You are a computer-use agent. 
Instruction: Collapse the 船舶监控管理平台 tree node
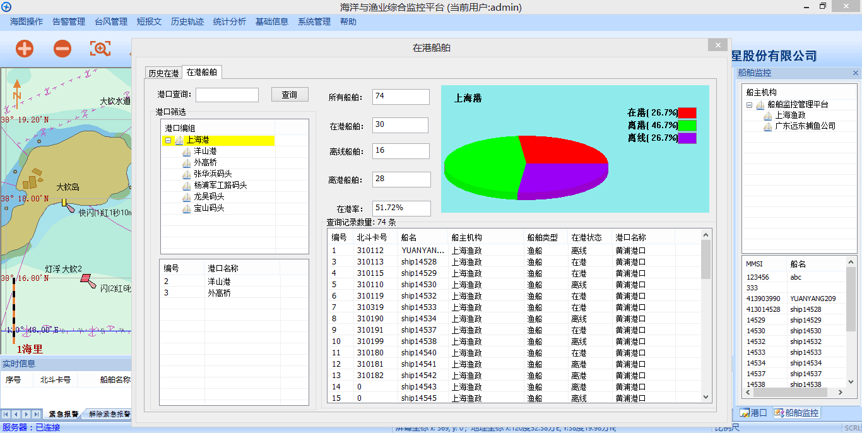point(749,105)
